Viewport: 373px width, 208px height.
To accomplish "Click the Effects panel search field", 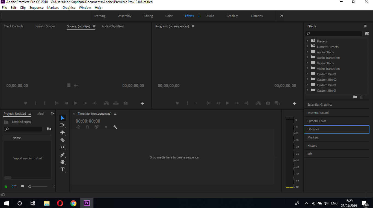I will (x=334, y=34).
